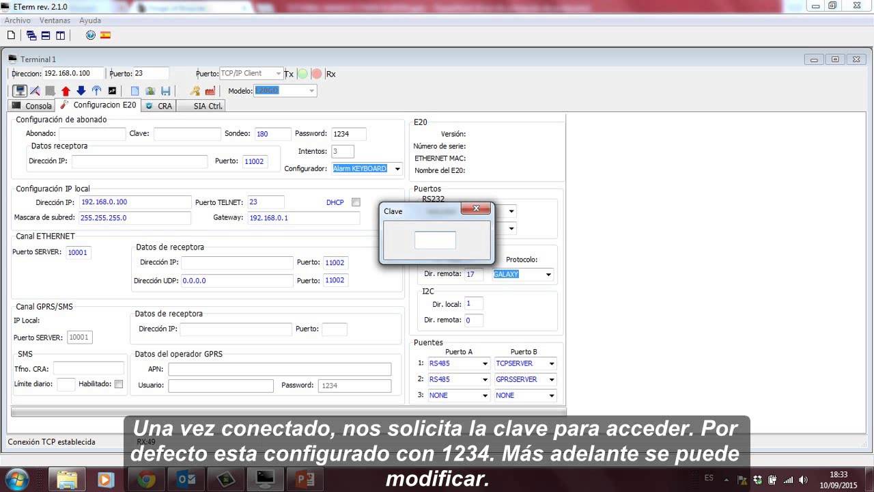Click the black µP microprocessor icon
Viewport: 874px width, 492px height.
(112, 91)
